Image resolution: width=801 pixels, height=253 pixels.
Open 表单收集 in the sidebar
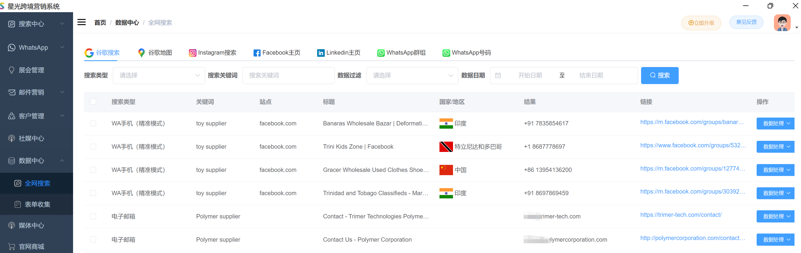[37, 204]
